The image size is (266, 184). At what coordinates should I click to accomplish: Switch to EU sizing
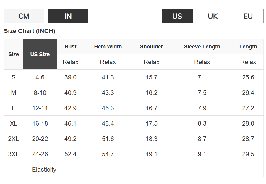tap(248, 16)
